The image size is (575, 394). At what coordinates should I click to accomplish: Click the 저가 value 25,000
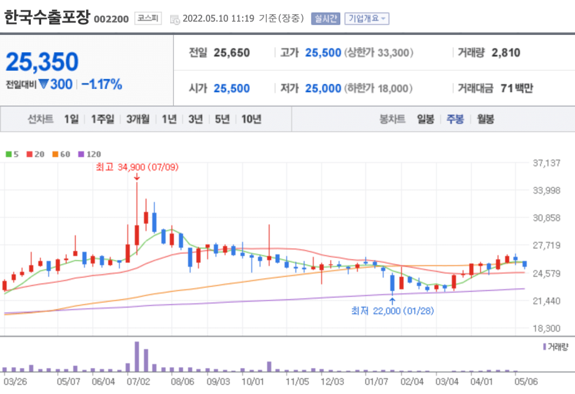[x=323, y=88]
